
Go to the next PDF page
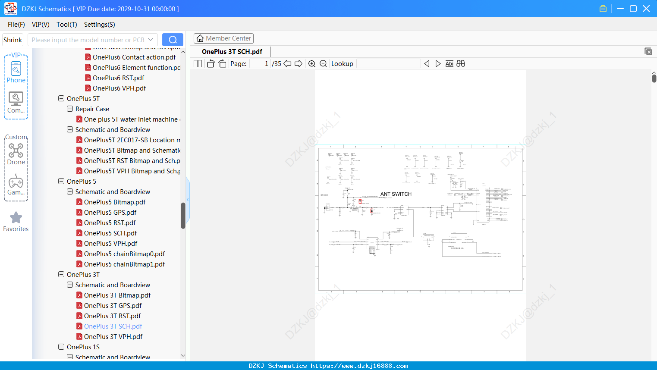[x=299, y=64]
